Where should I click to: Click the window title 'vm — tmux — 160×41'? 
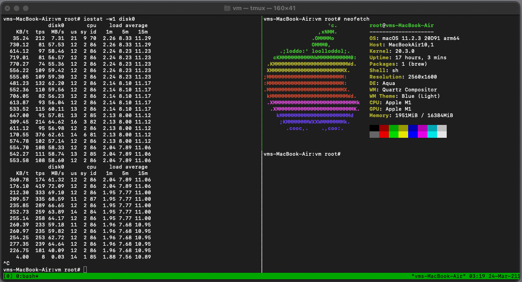coord(264,8)
